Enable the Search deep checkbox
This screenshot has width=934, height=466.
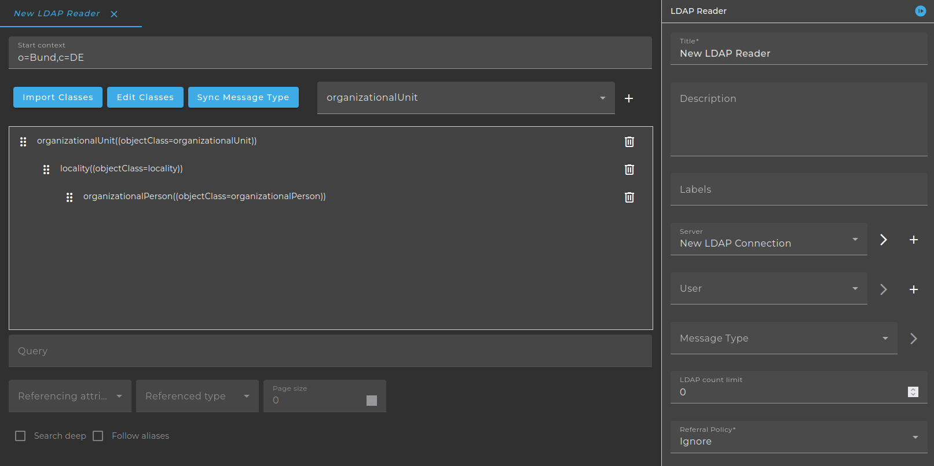click(x=20, y=436)
